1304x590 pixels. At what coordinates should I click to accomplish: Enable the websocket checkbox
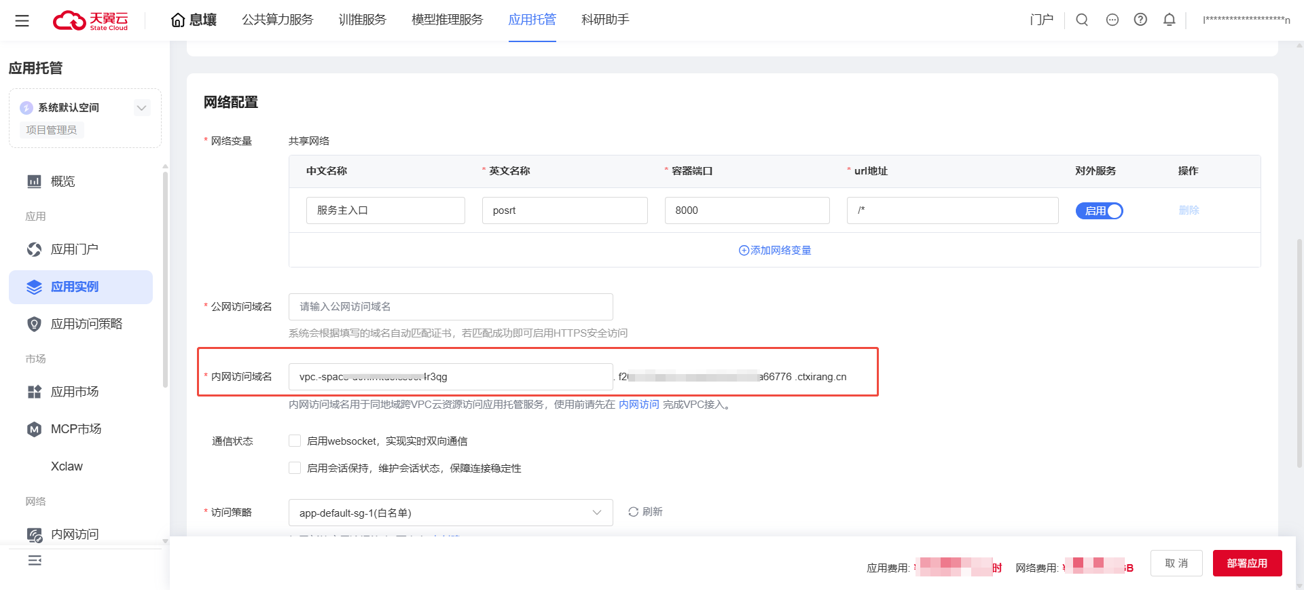click(295, 441)
